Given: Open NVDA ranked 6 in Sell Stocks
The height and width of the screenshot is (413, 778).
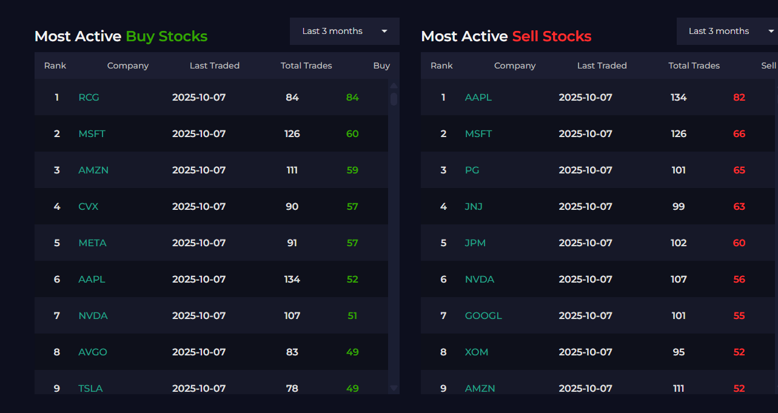Looking at the screenshot, I should [480, 279].
